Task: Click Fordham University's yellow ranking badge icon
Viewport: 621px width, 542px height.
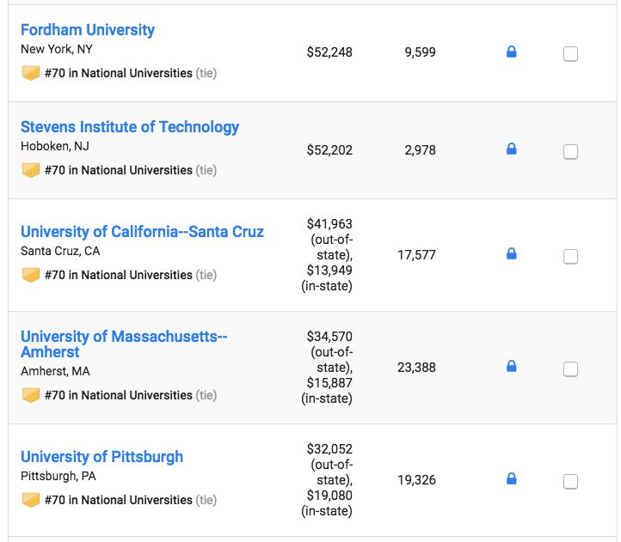Action: coord(31,73)
